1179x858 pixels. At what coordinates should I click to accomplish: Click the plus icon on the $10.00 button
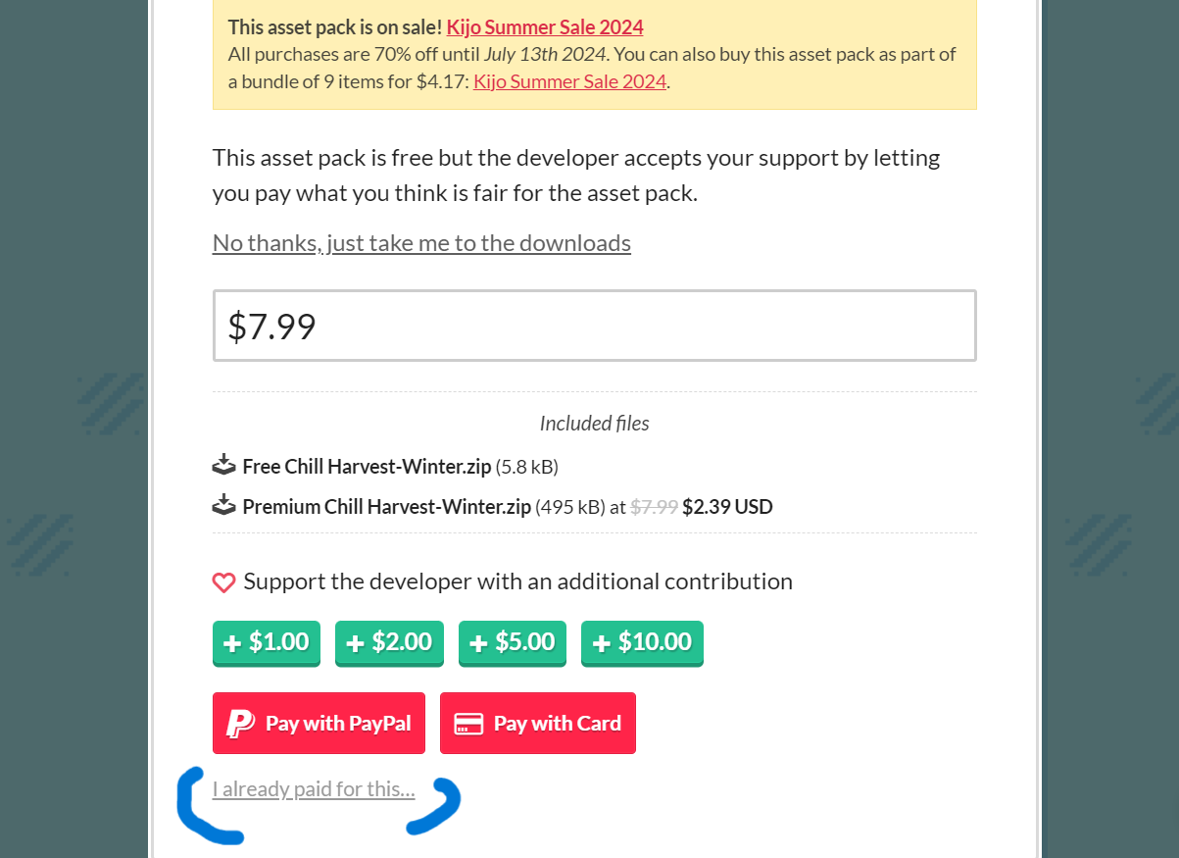point(601,643)
